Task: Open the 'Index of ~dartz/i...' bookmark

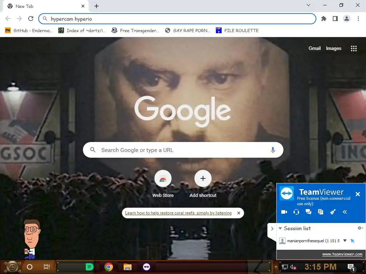Action: (x=82, y=31)
